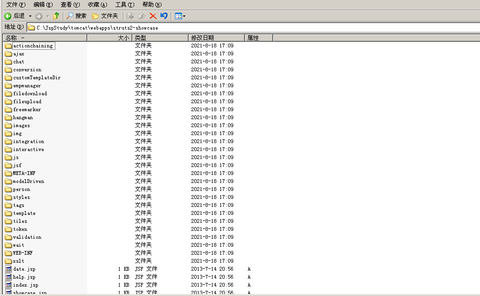Click the address bar path field
480x296 pixels.
[253, 28]
